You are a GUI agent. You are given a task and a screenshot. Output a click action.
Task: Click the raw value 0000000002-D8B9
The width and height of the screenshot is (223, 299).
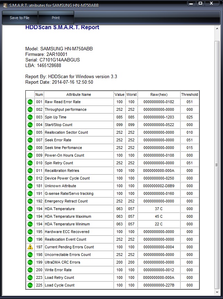tap(159, 186)
